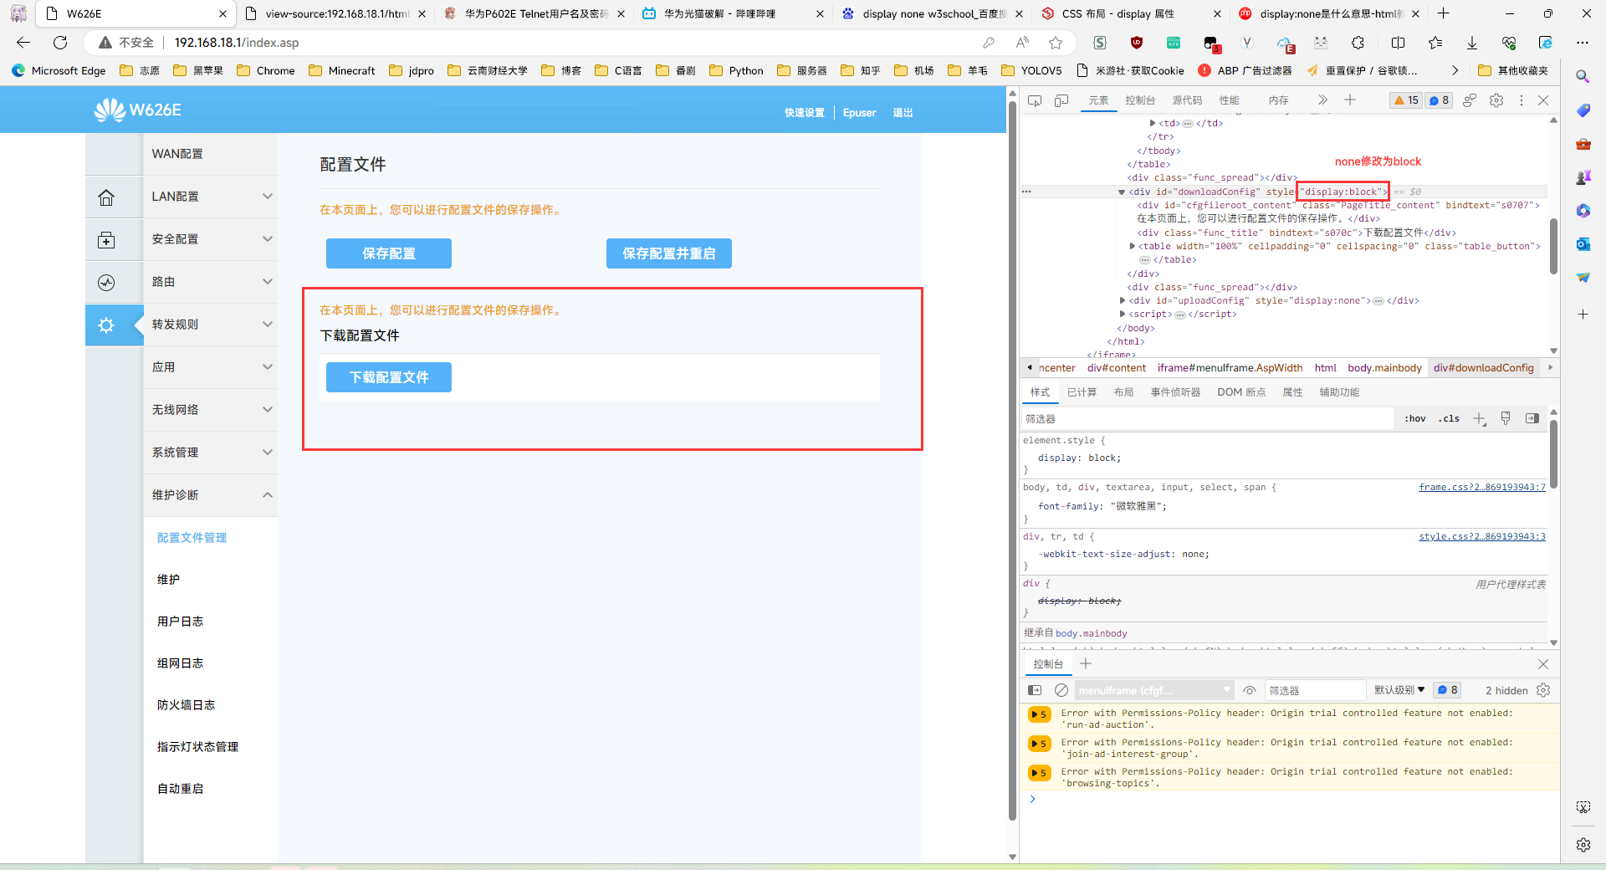The width and height of the screenshot is (1606, 870).
Task: Close the DevTools panel
Action: [x=1543, y=100]
